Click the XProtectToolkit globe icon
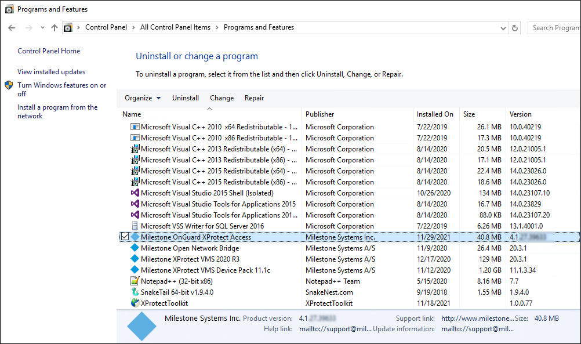581x344 pixels. [x=134, y=303]
